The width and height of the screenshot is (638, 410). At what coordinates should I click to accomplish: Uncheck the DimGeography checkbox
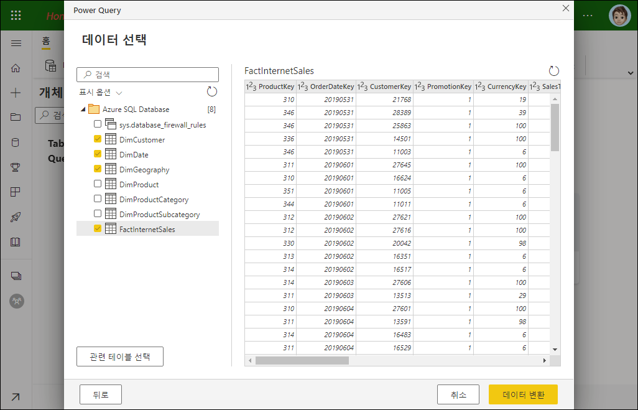click(x=98, y=169)
